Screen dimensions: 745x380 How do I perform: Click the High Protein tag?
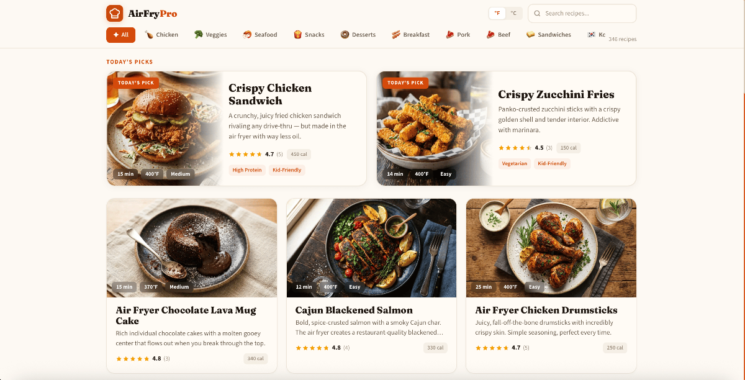247,170
